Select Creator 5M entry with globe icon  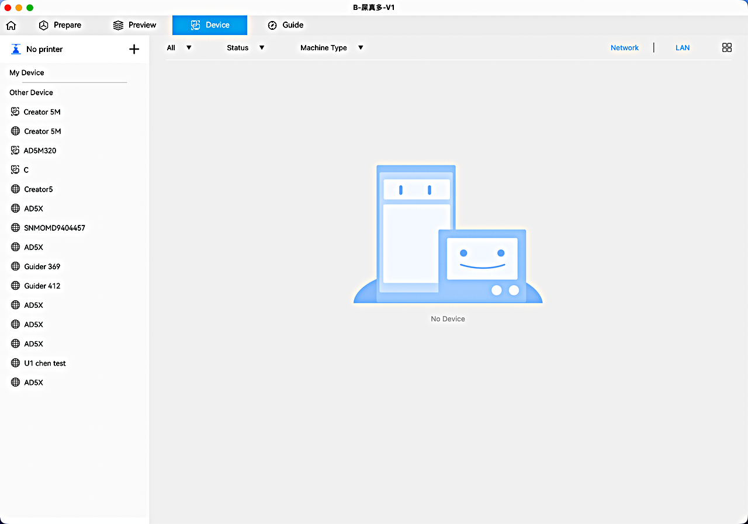point(36,131)
